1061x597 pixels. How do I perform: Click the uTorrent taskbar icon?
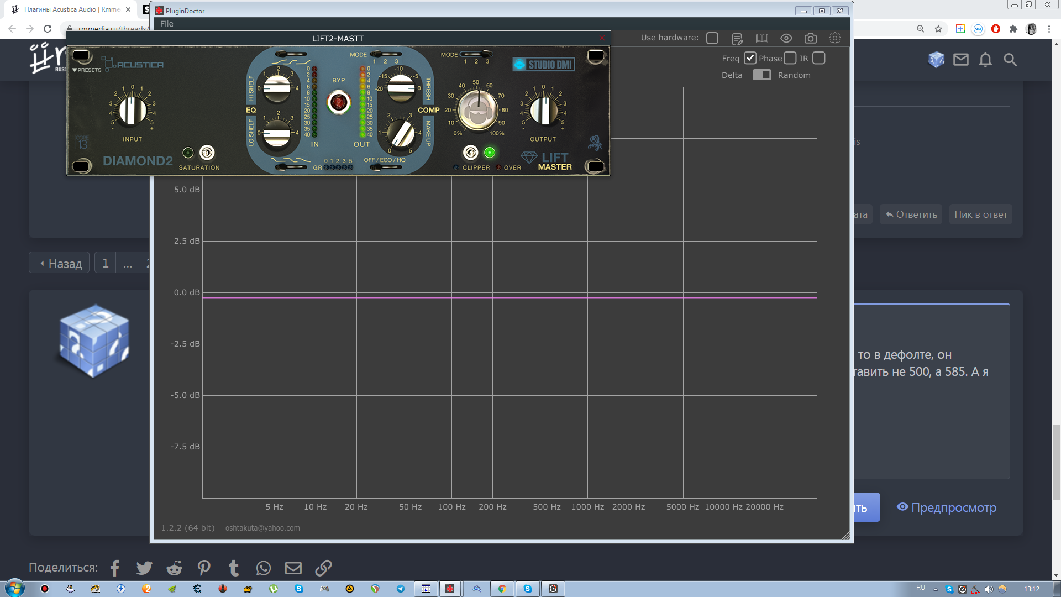tap(274, 589)
